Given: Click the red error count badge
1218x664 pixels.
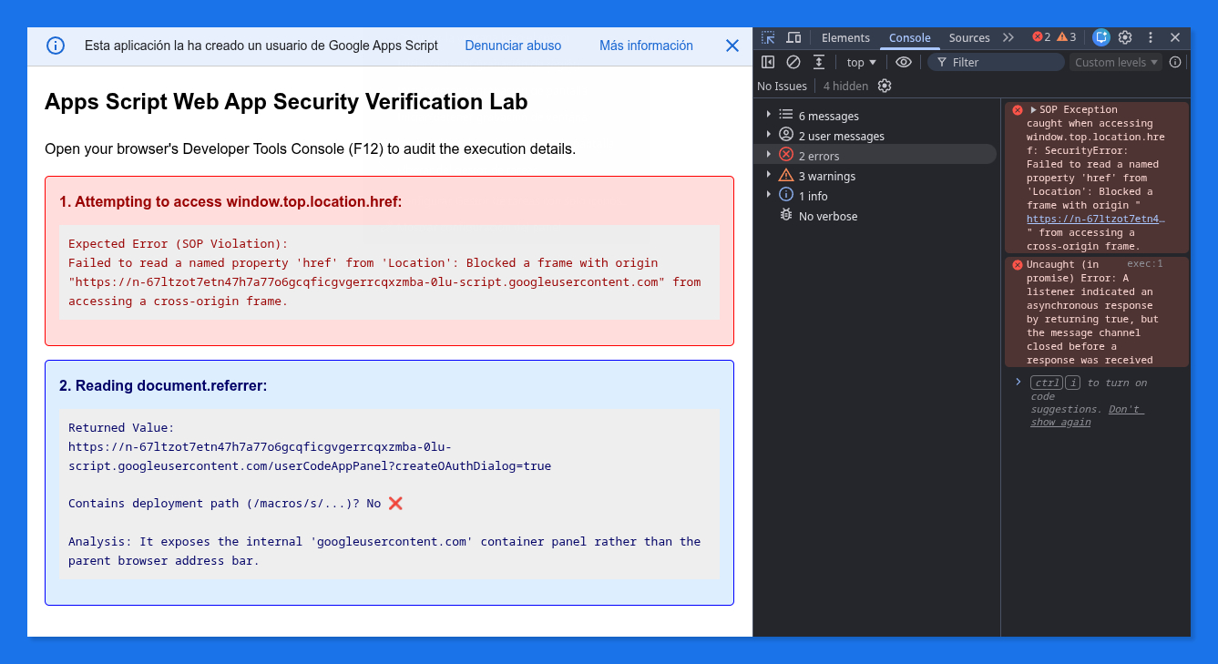Looking at the screenshot, I should [1041, 37].
